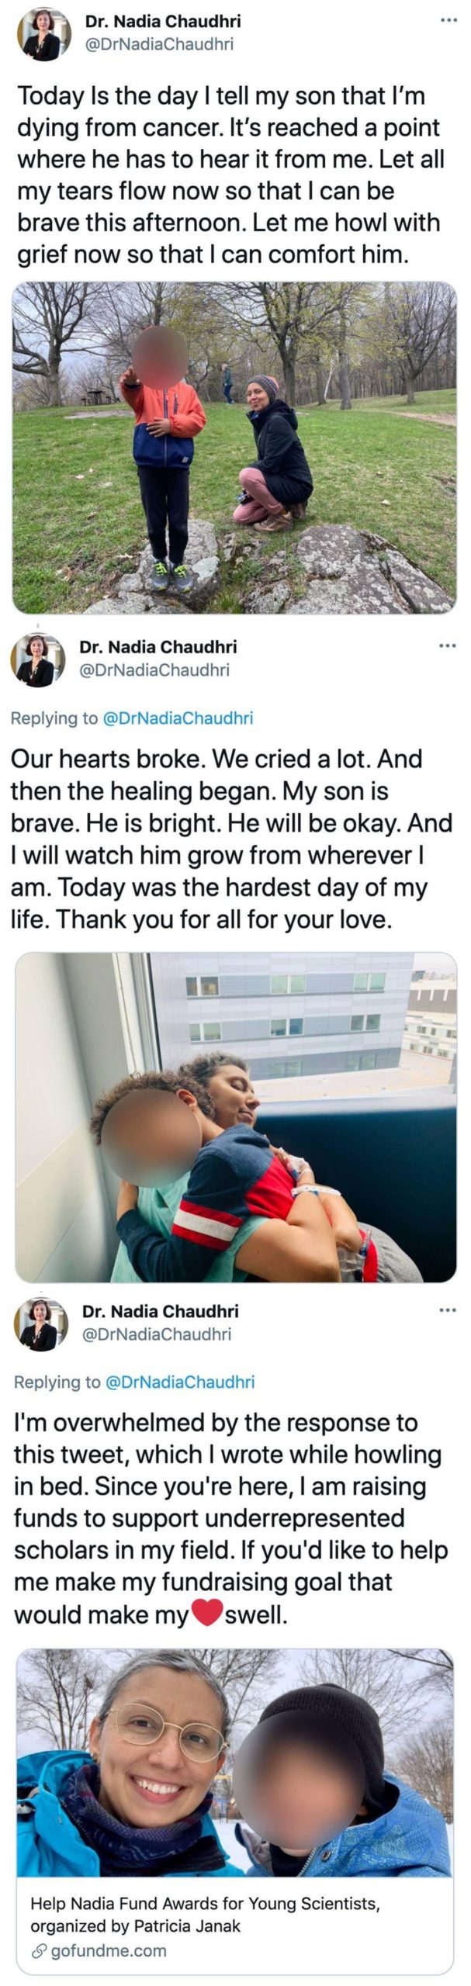Open the second tweet's three-dot more menu
Image resolution: width=471 pixels, height=1986 pixels.
447,645
